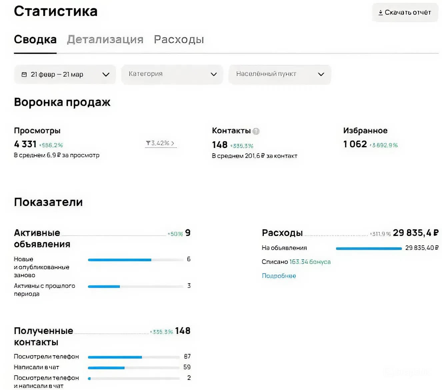Image resolution: width=442 pixels, height=390 pixels.
Task: Click the text В среднем 201,6 ₽ за контакт
Action: point(254,156)
